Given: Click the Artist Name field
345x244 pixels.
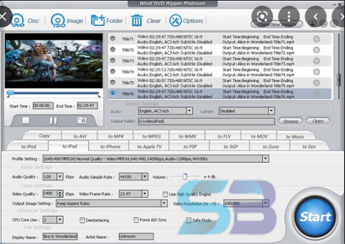Looking at the screenshot, I should (x=136, y=237).
